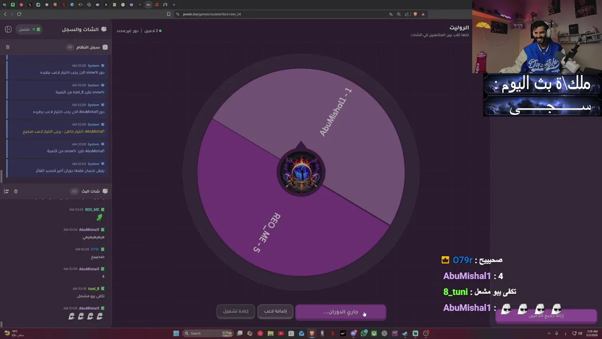Click the O79r username in stream chat
The height and width of the screenshot is (339, 602).
95,249
